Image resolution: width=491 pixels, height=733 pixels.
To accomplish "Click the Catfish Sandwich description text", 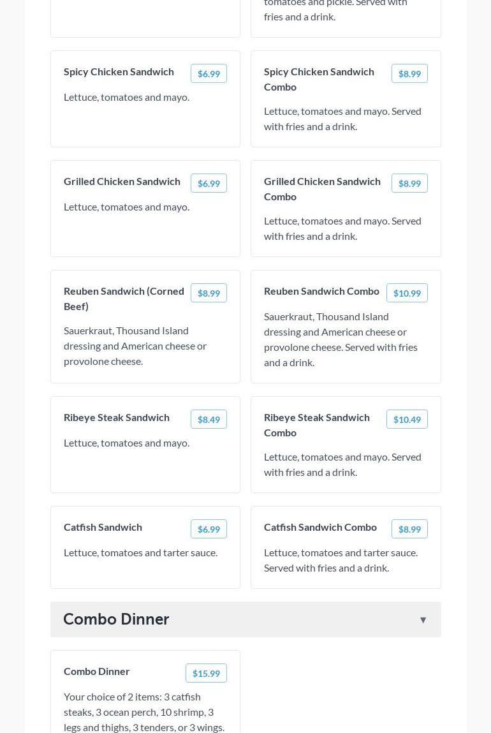I will 140,552.
